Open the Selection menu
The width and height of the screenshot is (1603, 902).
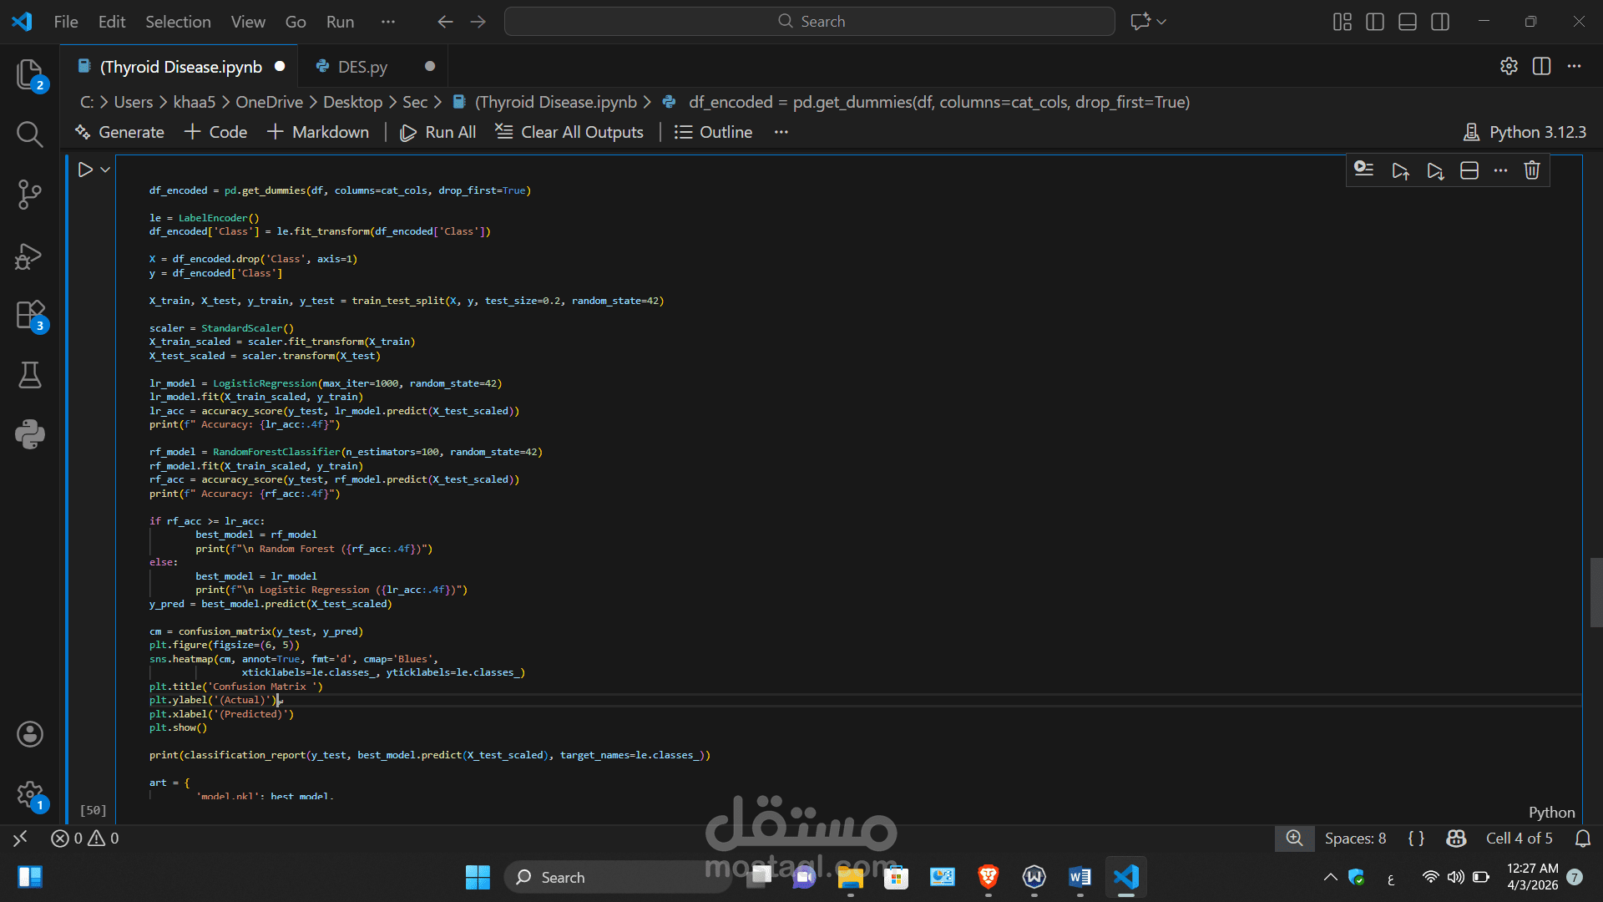[178, 22]
